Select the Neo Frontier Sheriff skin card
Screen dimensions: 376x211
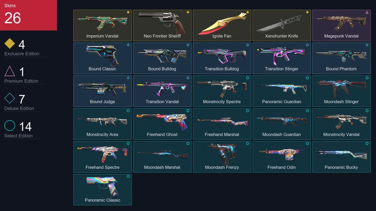pos(162,25)
